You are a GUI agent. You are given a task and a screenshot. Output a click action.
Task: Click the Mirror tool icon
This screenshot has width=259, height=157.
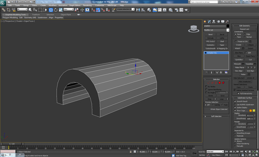point(138,10)
